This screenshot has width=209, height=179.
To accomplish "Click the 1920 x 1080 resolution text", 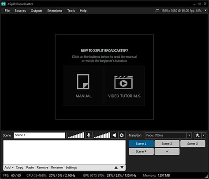I will [x=181, y=11].
